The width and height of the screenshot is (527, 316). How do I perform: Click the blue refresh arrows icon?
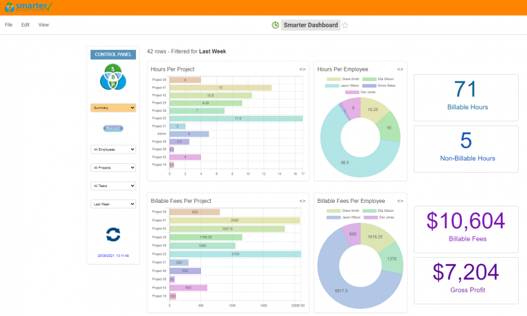[113, 234]
